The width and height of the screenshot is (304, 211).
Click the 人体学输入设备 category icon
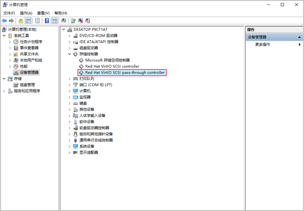75,116
